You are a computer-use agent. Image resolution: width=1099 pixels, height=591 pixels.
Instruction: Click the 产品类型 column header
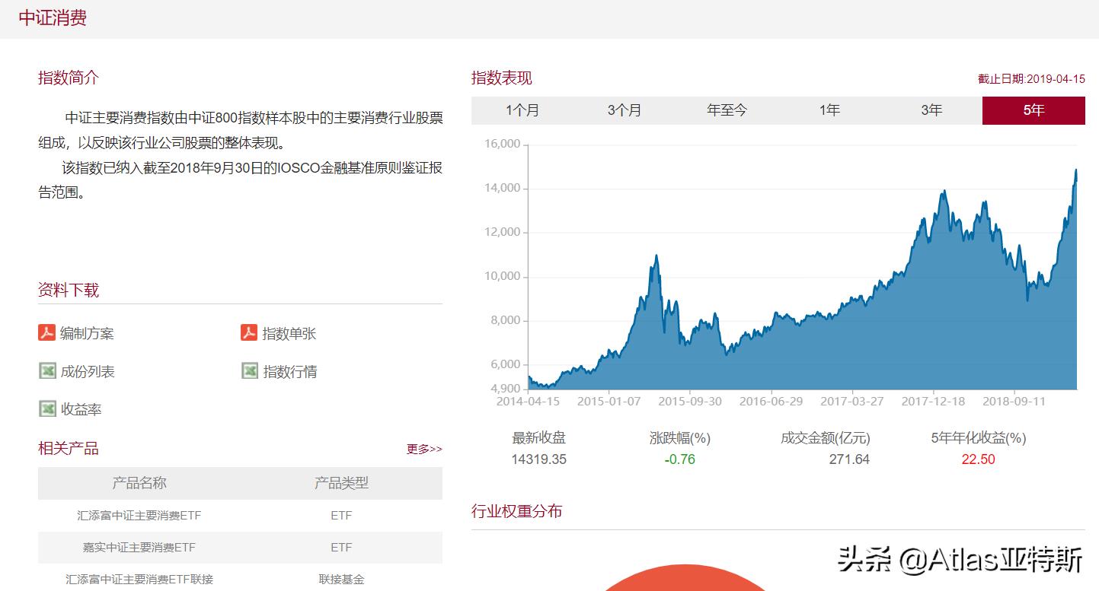coord(340,483)
